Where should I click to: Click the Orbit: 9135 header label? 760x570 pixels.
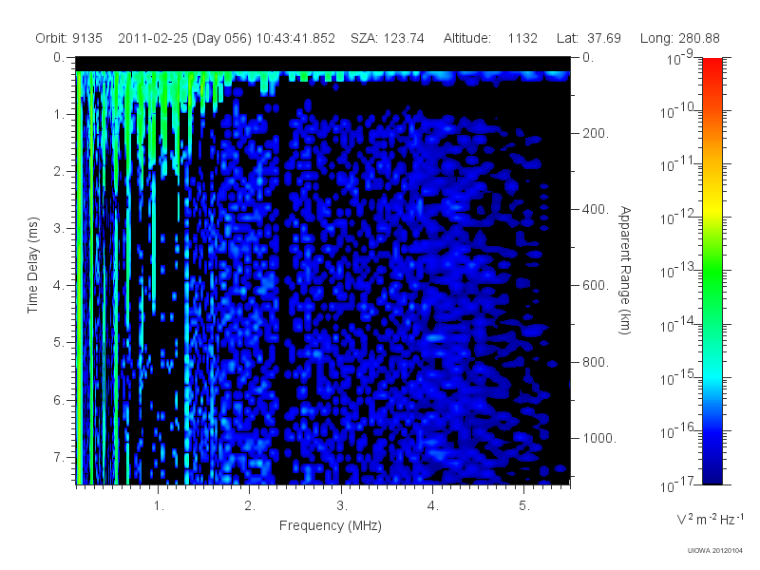[x=68, y=38]
